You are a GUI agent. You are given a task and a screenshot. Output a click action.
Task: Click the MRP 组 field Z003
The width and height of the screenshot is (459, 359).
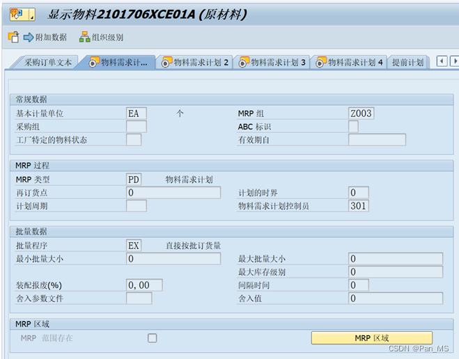coord(361,113)
